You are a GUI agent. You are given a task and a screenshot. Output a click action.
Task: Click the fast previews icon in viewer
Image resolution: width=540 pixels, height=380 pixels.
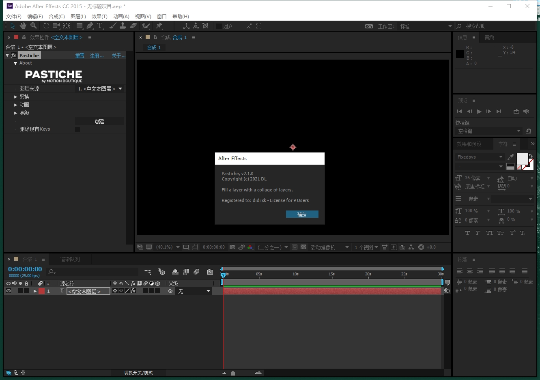(394, 247)
